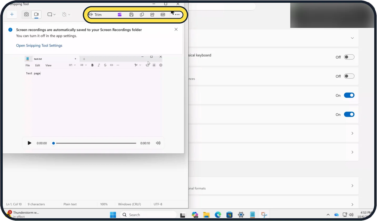Click the recording seek bar track
Screen dimensions: 377x221
95,143
